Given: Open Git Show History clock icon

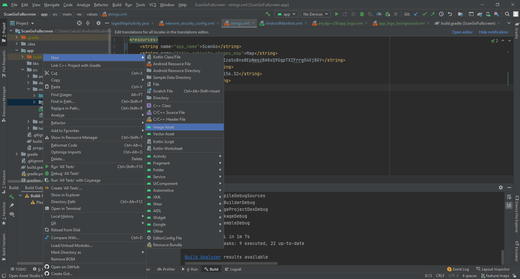Looking at the screenshot, I should [x=441, y=14].
